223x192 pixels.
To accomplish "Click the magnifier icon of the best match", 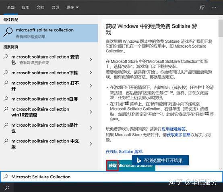I will 8,32.
